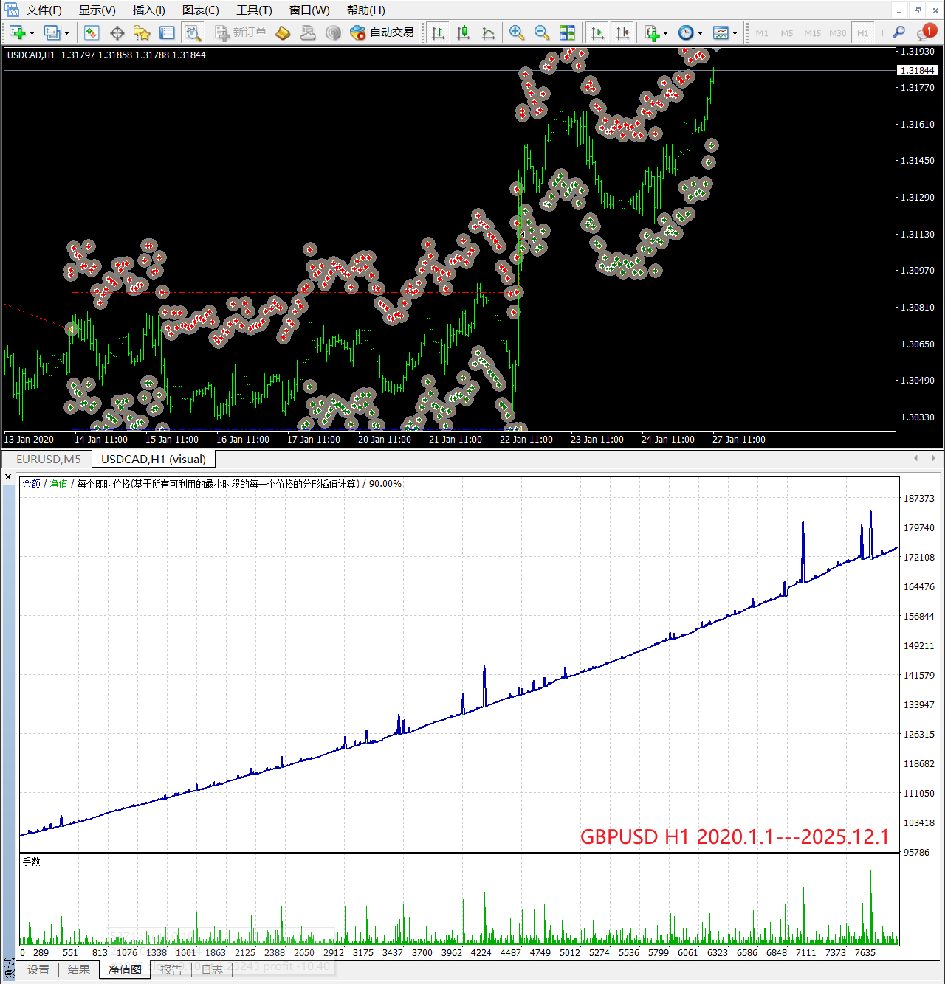Toggle 自动交易 auto trading button
Screen dimensions: 945x984
click(382, 32)
